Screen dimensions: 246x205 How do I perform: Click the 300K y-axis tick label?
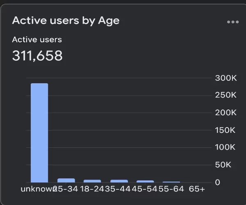pyautogui.click(x=225, y=78)
